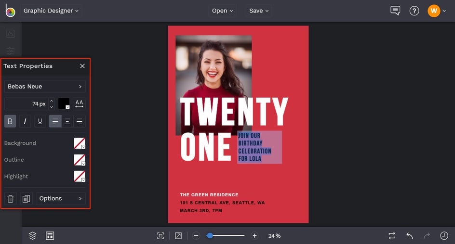Align text right

(x=80, y=121)
